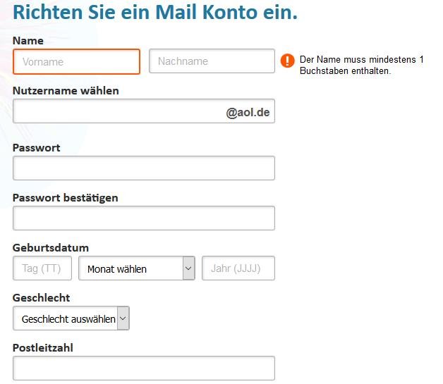Click the Passwort bestätigen label

pyautogui.click(x=66, y=198)
